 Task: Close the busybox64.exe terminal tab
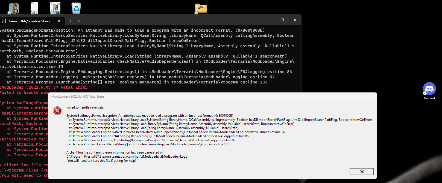coord(59,21)
